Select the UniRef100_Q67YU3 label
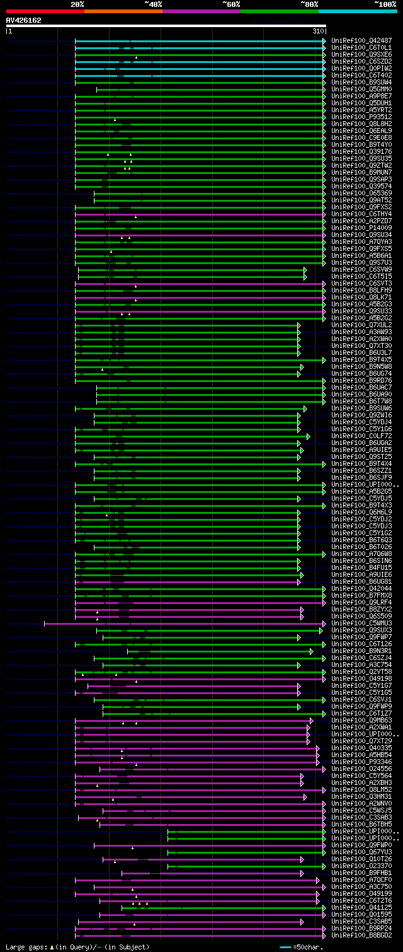The height and width of the screenshot is (952, 403). 361,852
